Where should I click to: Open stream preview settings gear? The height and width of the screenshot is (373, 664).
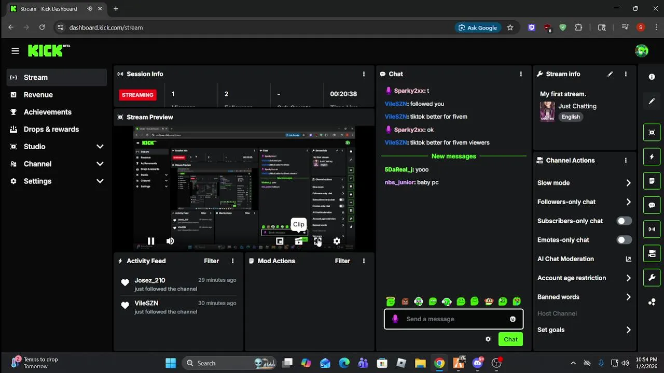(337, 241)
